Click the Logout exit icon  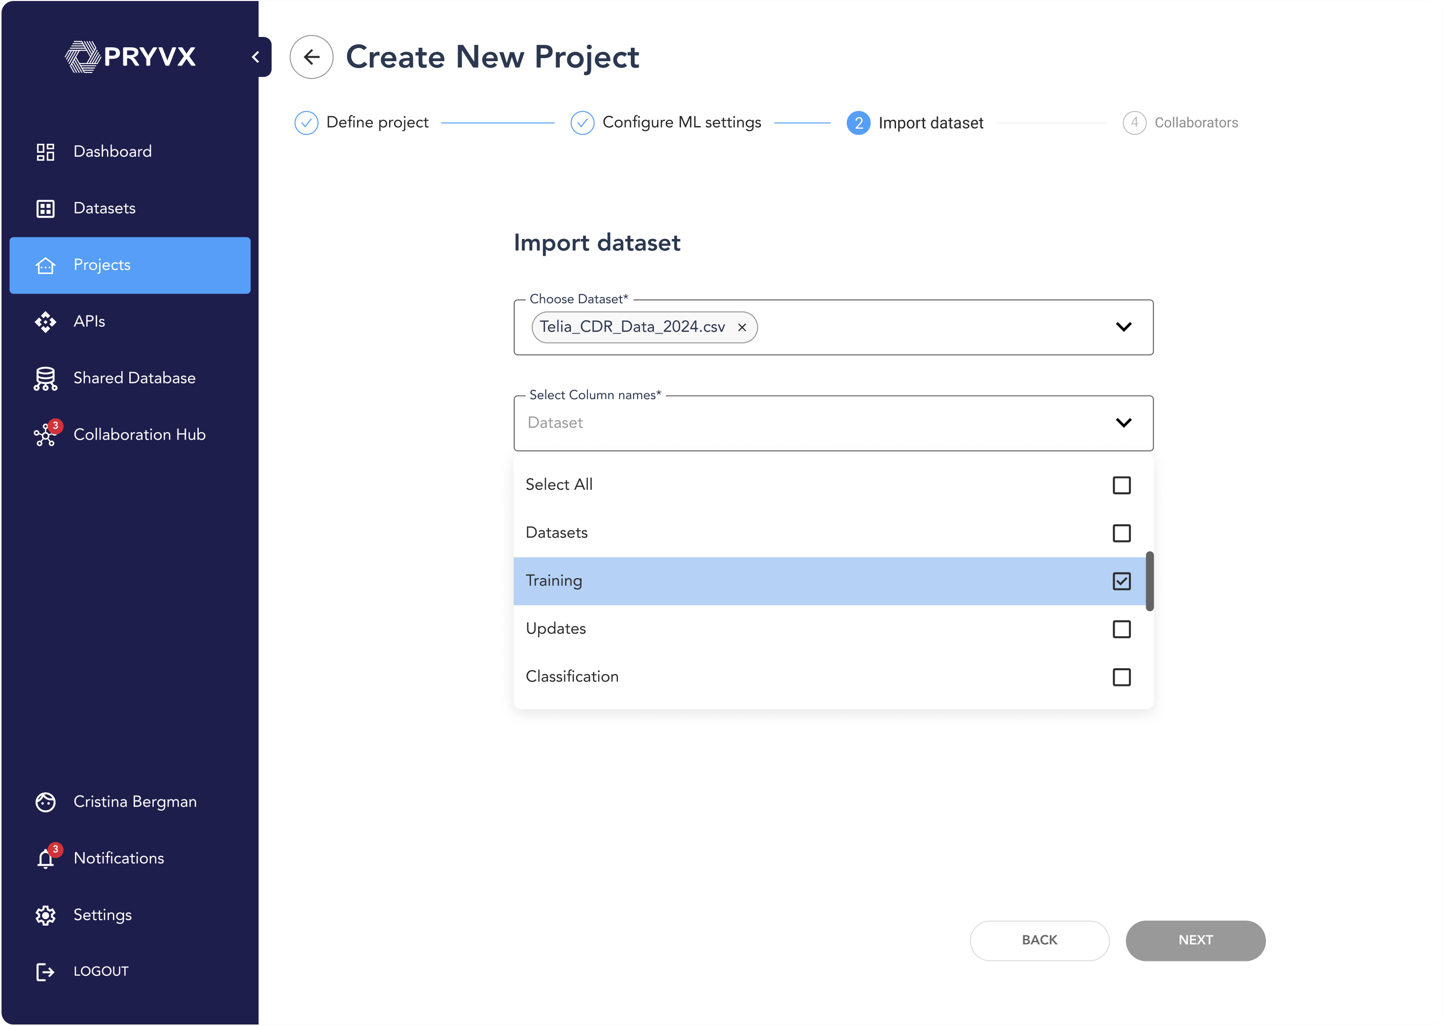45,972
